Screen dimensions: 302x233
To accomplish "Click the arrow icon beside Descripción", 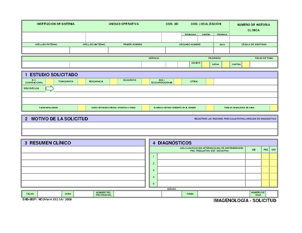I will [x=50, y=88].
